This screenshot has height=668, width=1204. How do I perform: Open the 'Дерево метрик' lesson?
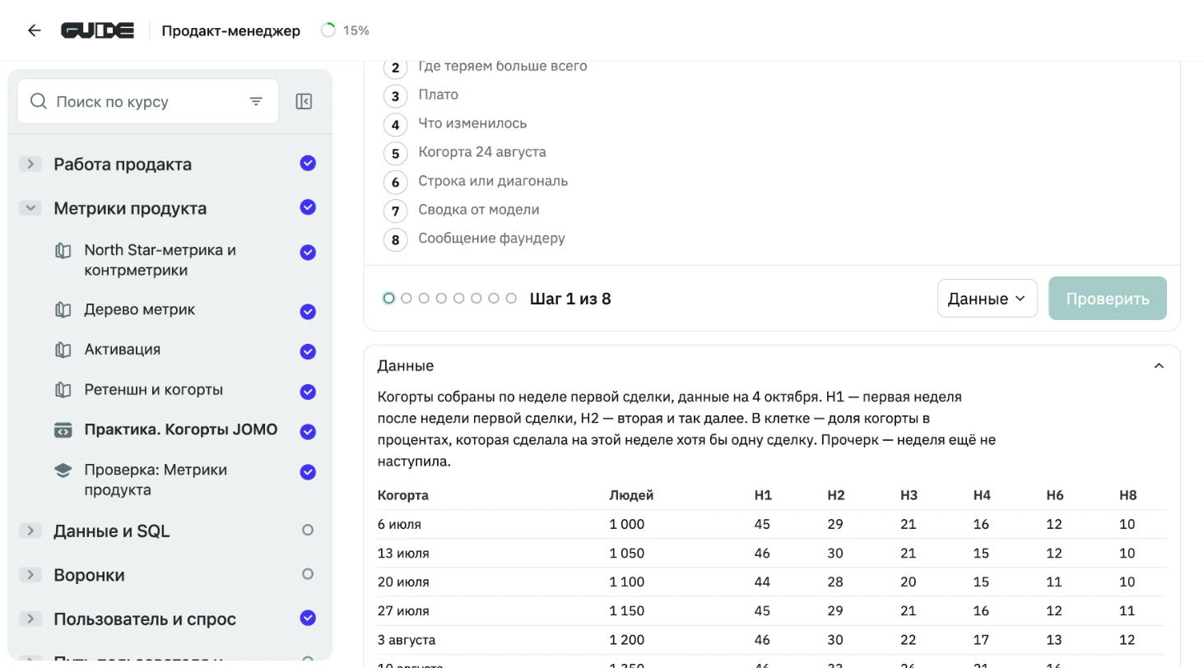(x=140, y=310)
